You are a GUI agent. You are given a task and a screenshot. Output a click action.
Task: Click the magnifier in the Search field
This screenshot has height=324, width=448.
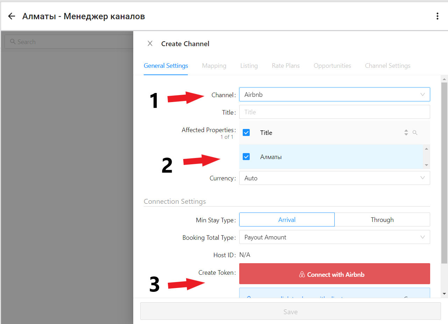(x=13, y=42)
